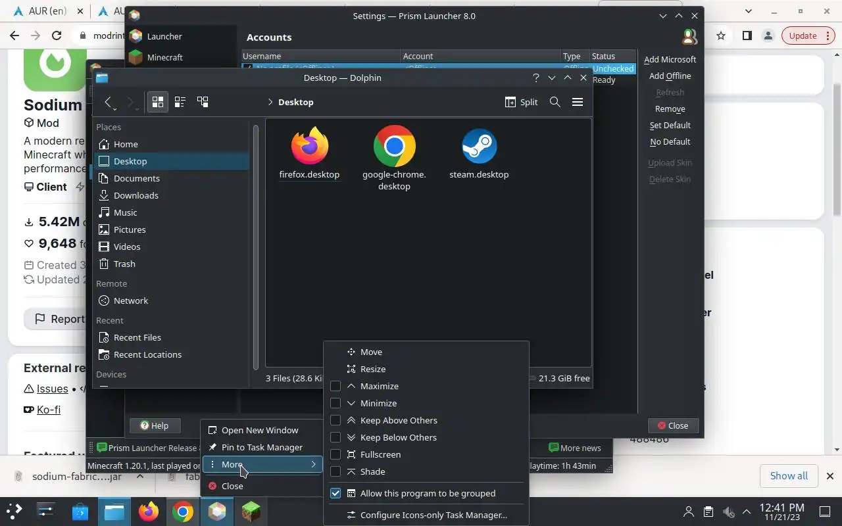Toggle Maximize checkbox in context menu
Screen dimensions: 842x526
coord(335,386)
